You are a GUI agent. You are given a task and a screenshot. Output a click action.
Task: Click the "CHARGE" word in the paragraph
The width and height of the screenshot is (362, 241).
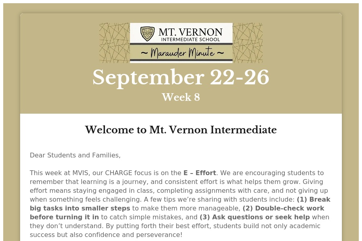click(x=118, y=173)
